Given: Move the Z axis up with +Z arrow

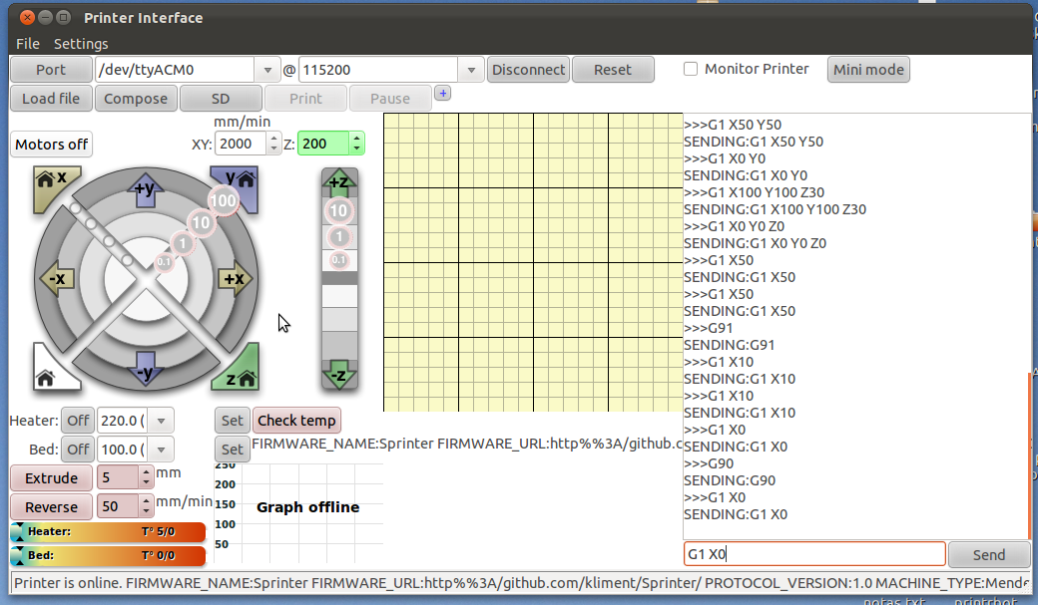Looking at the screenshot, I should click(x=338, y=181).
